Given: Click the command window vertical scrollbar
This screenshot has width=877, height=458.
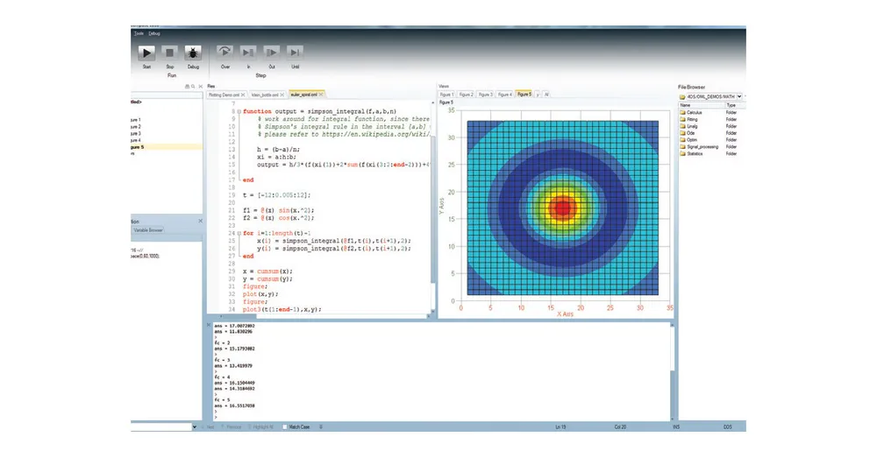Looking at the screenshot, I should tap(672, 370).
